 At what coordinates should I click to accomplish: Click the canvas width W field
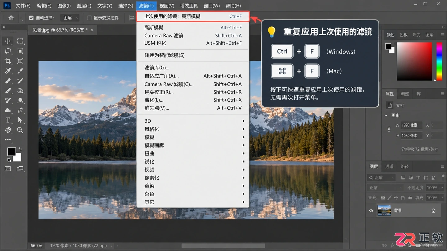click(412, 125)
